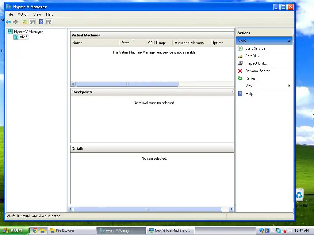Click Remove Server action
Image resolution: width=314 pixels, height=235 pixels.
(x=258, y=71)
